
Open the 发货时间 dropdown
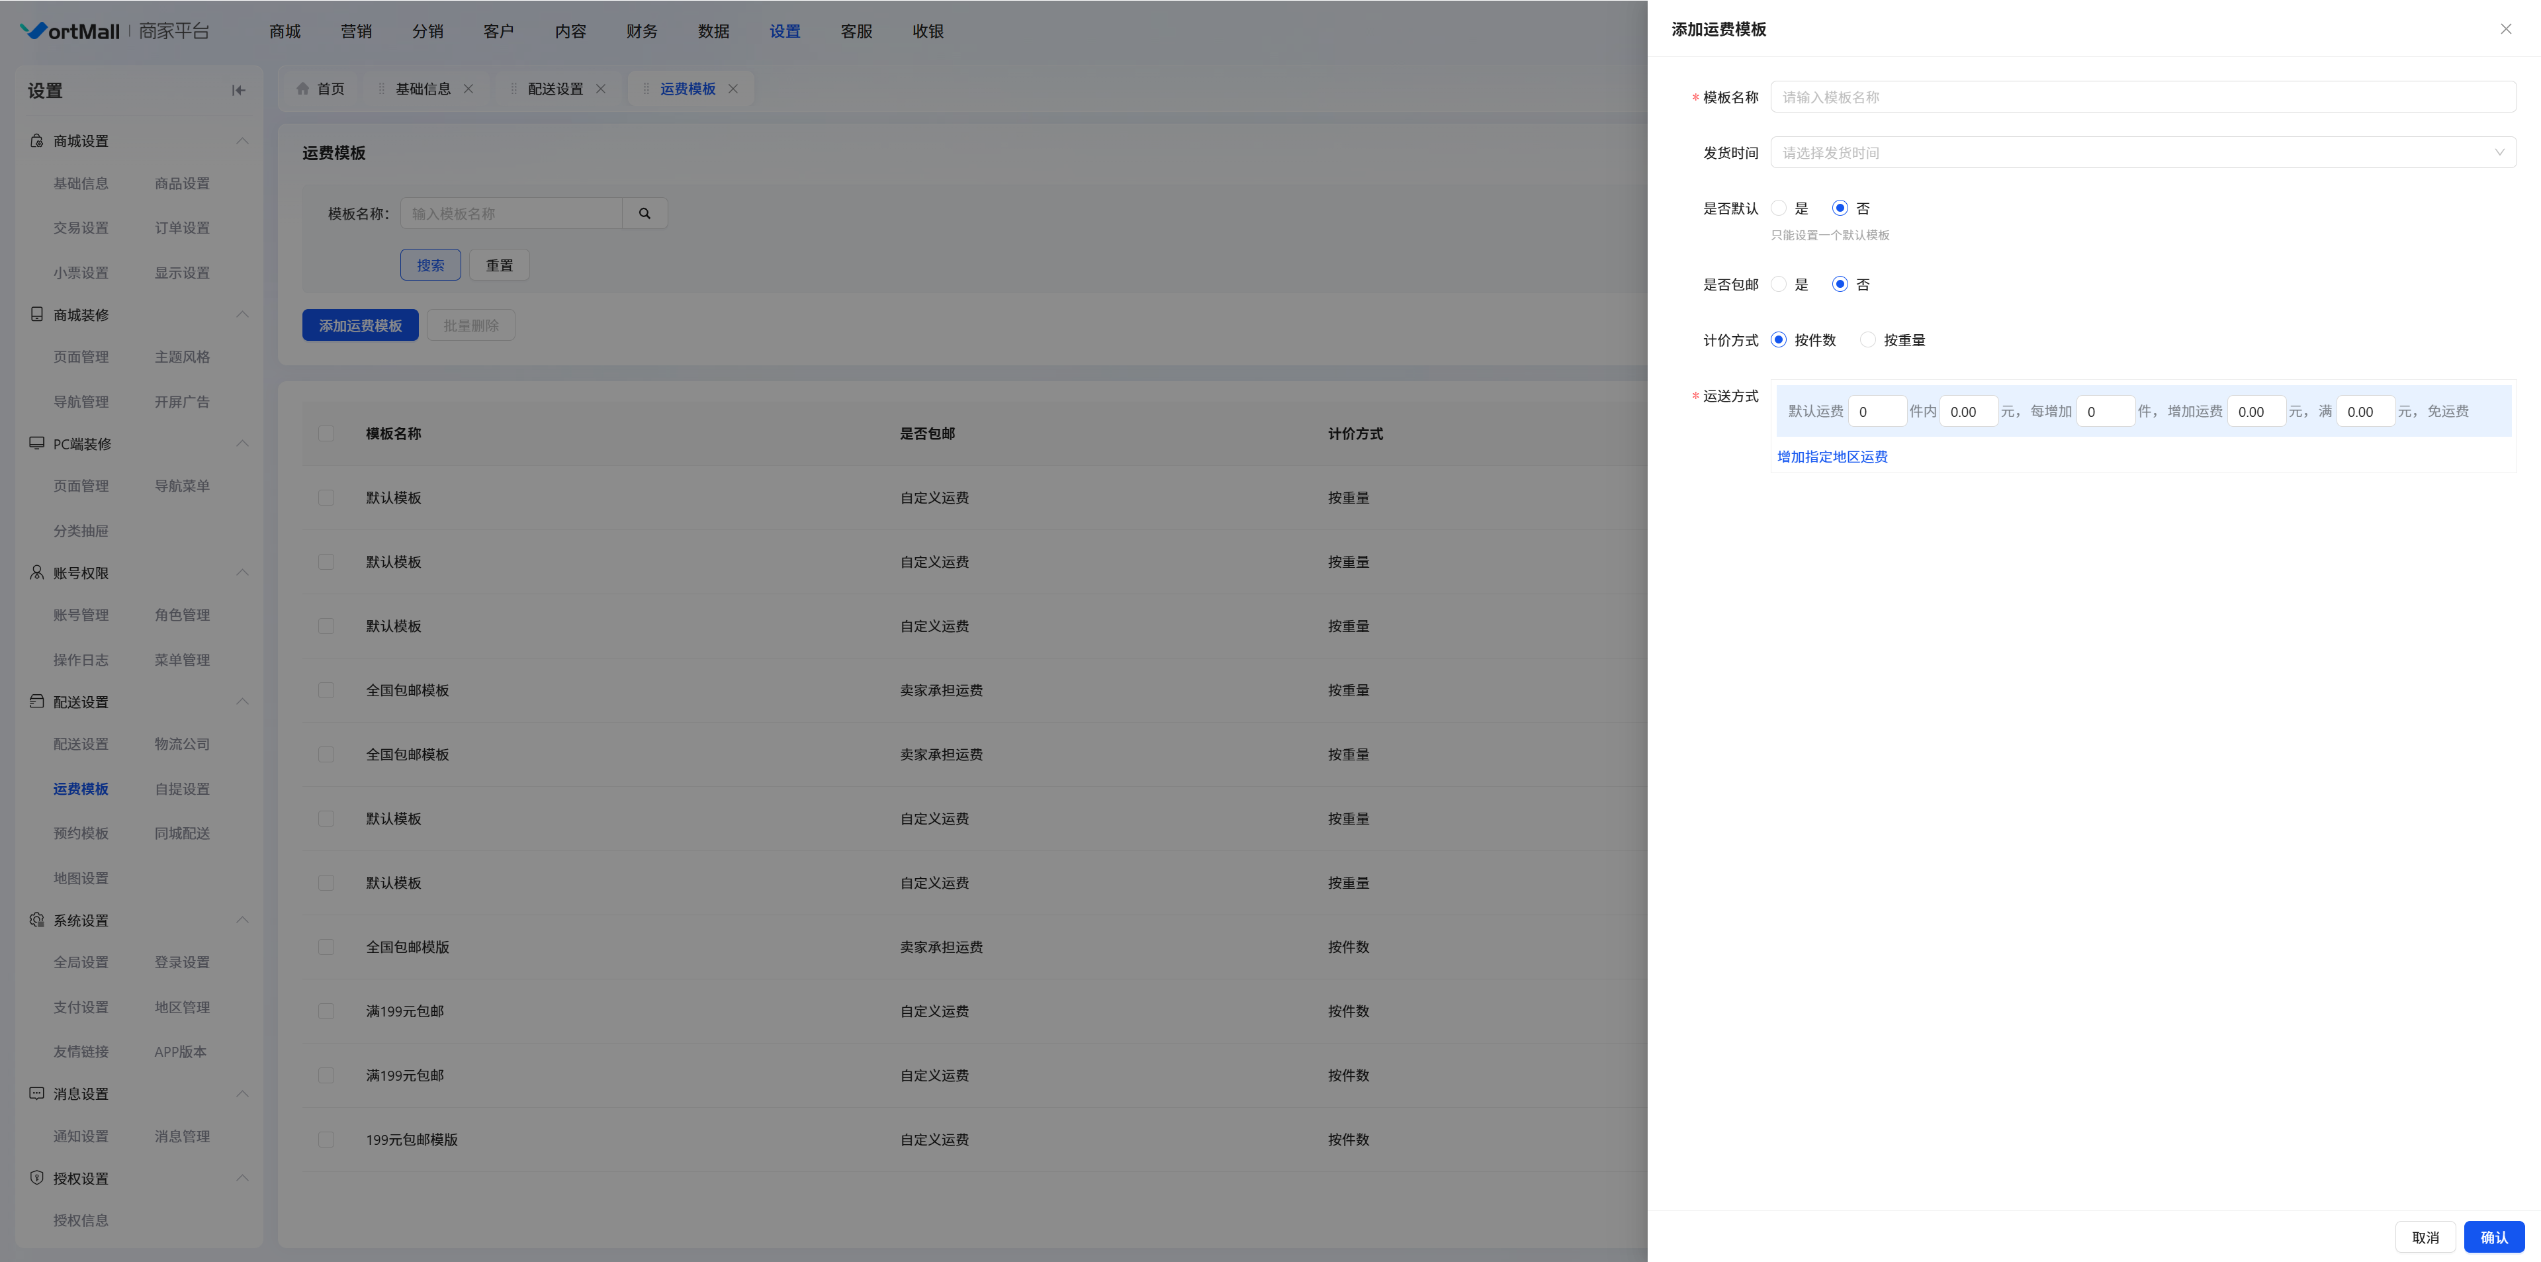2143,152
